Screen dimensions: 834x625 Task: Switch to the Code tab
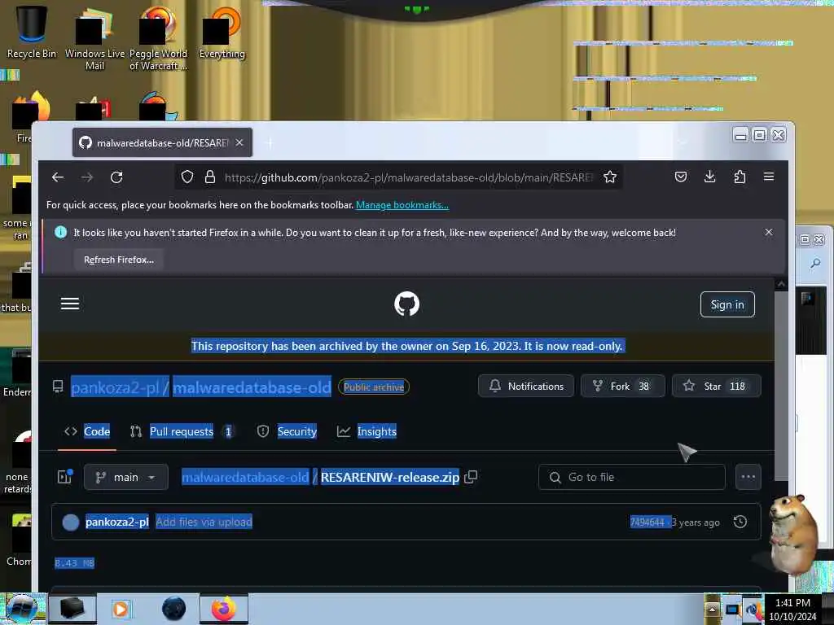(87, 431)
